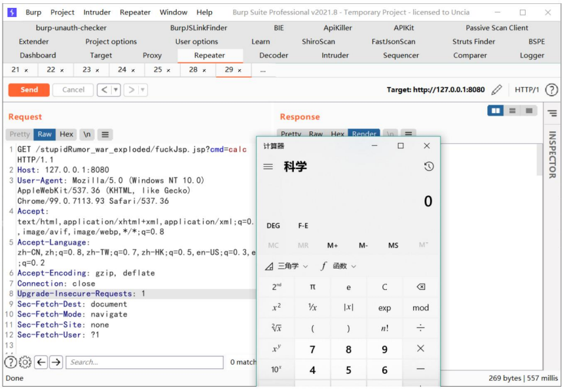This screenshot has height=390, width=565.
Task: Click the calculator backspace icon
Action: click(x=420, y=287)
